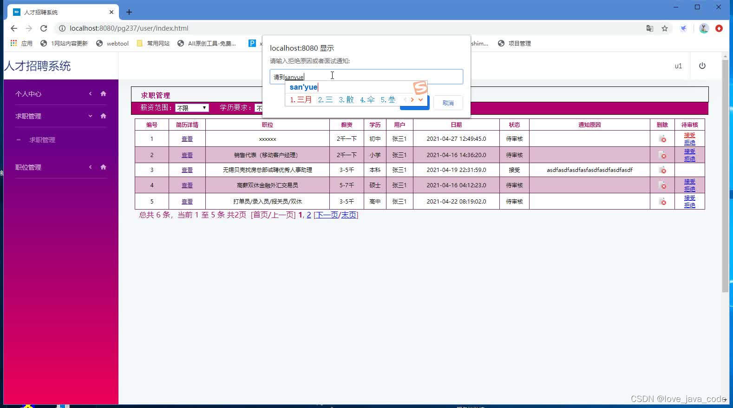Screen dimensions: 733x408
Task: Click 接受 link in row 1
Action: 689,135
